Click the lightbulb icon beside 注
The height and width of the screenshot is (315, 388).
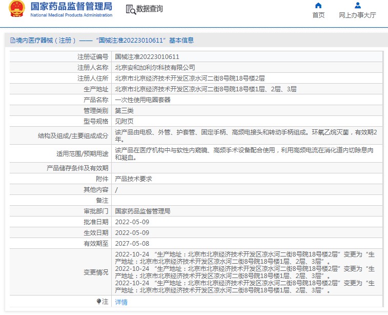click(x=99, y=302)
